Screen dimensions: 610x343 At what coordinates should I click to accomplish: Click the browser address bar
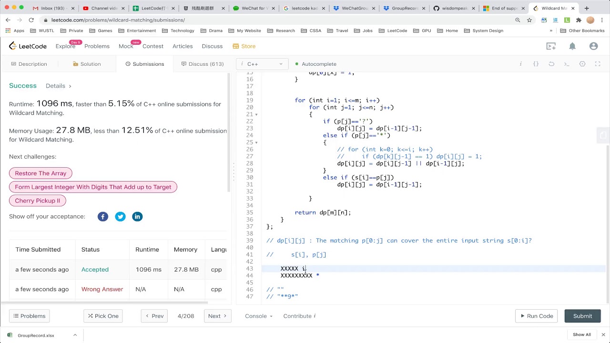(x=276, y=20)
